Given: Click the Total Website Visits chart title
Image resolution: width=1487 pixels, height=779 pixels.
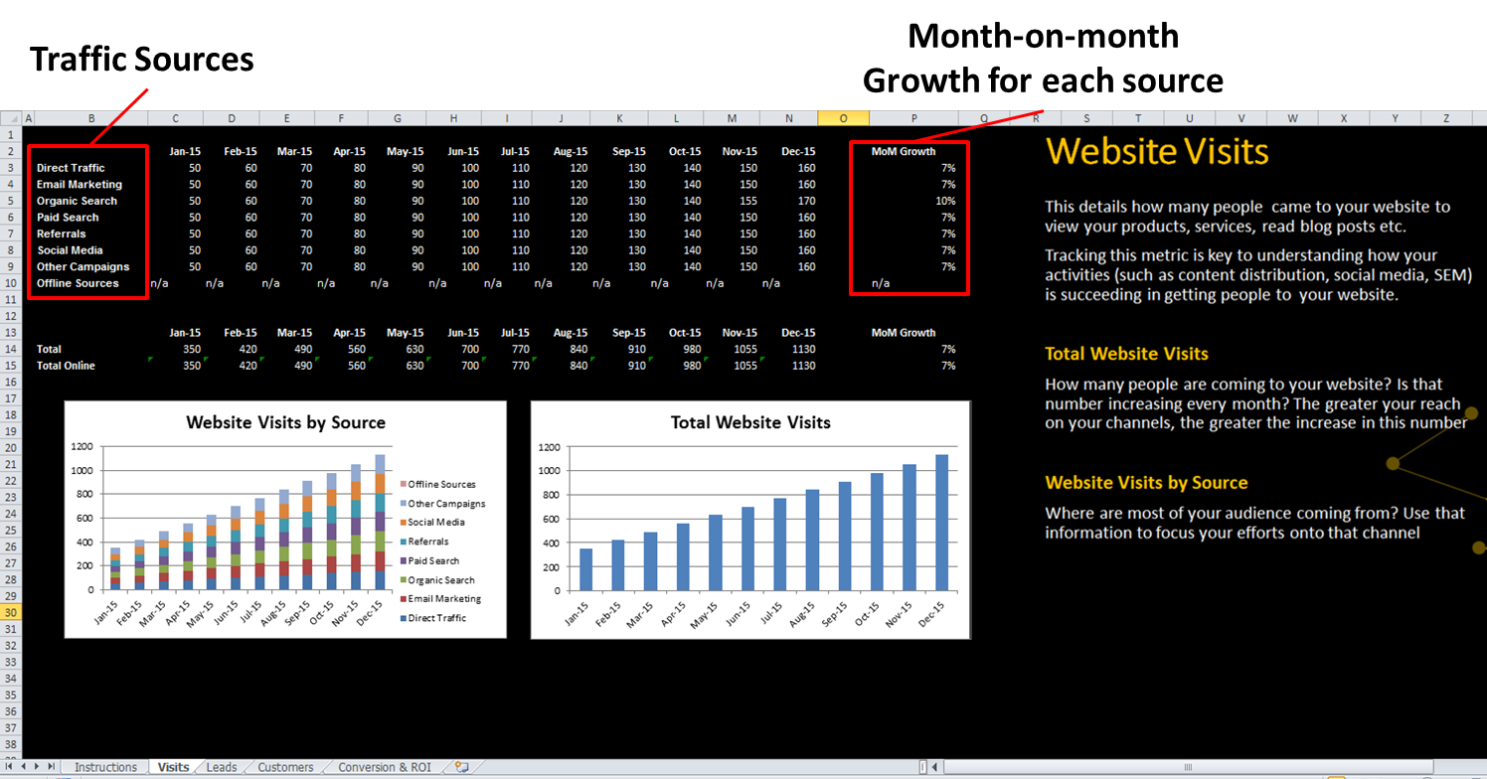Looking at the screenshot, I should (x=750, y=422).
